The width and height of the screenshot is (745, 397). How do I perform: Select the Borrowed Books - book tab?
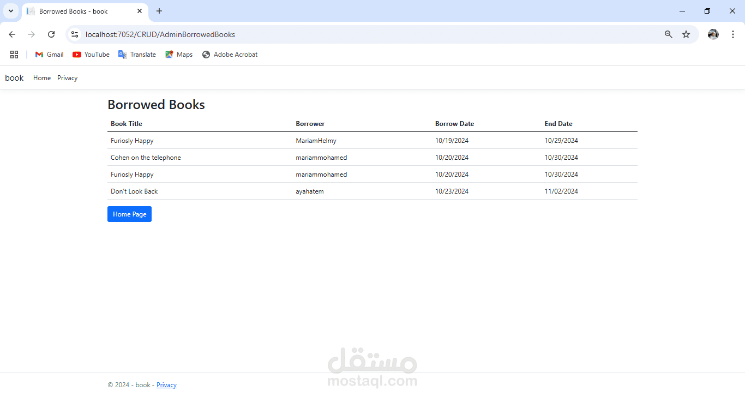(x=85, y=11)
